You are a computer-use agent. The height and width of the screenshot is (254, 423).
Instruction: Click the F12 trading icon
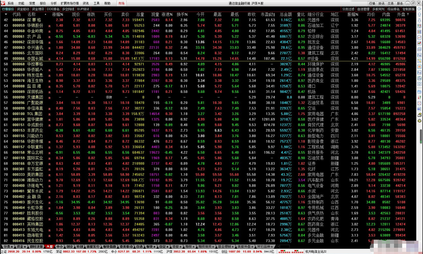419,73
